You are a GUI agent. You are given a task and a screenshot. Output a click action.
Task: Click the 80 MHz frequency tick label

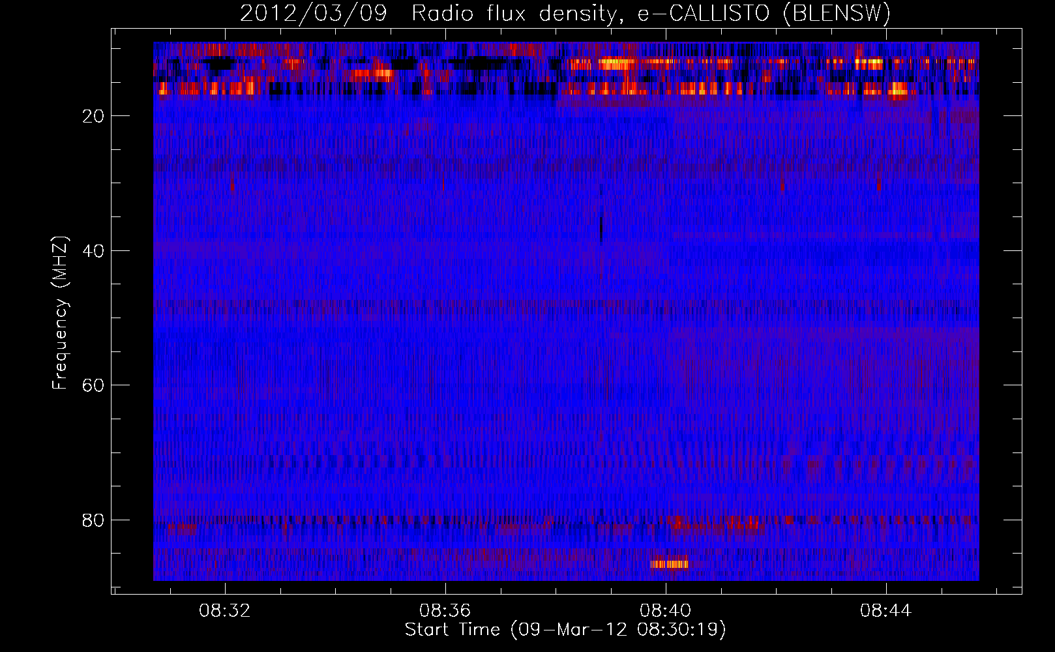click(93, 520)
